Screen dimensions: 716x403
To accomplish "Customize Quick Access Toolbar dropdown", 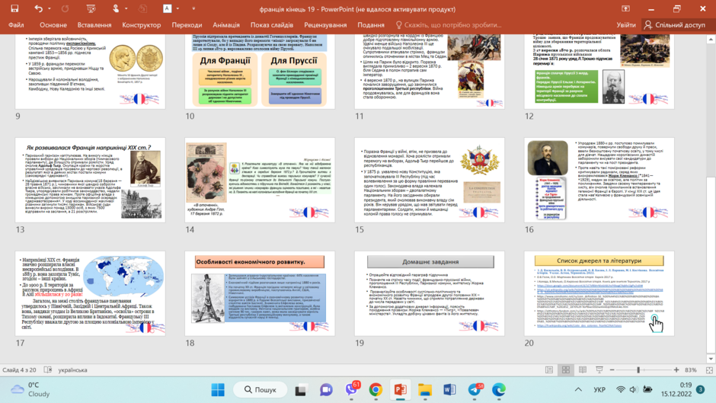I will (x=193, y=8).
